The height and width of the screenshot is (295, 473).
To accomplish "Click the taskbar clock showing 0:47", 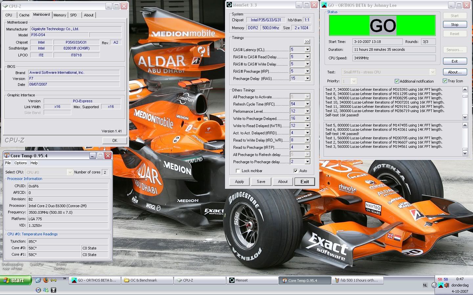I will coord(460,279).
